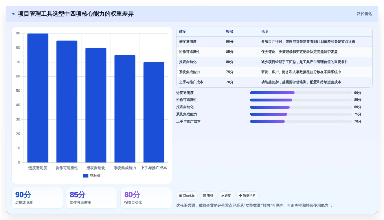384x220 pixels.
Task: Click description starting 减少项目经理手工汇总
Action: click(x=305, y=62)
